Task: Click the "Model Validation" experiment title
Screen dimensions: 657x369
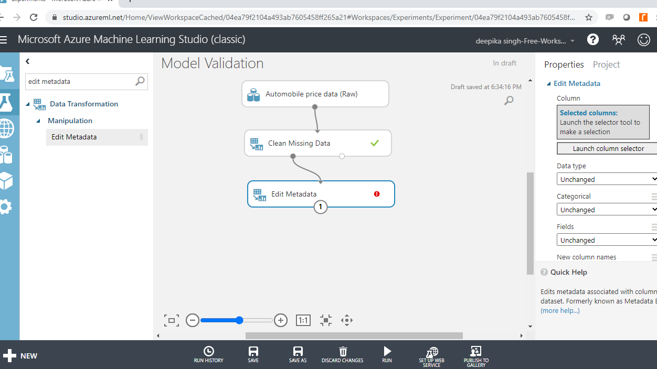Action: [213, 63]
